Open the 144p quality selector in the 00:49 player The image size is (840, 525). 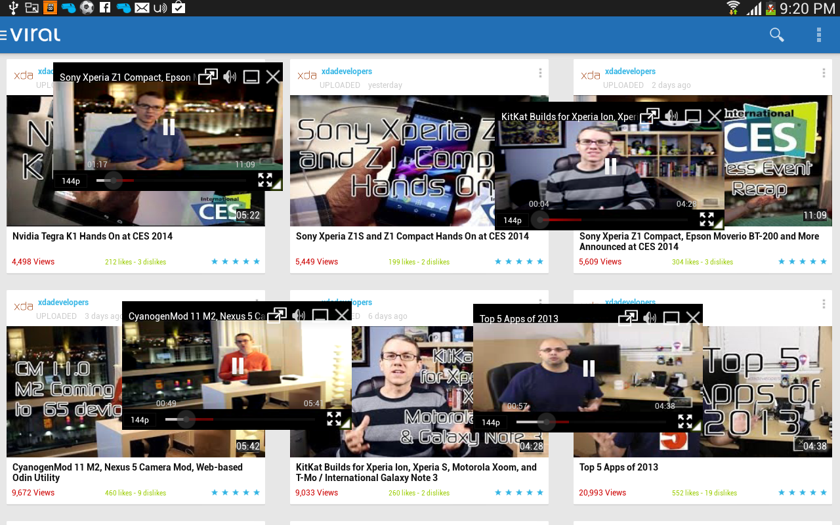point(140,419)
